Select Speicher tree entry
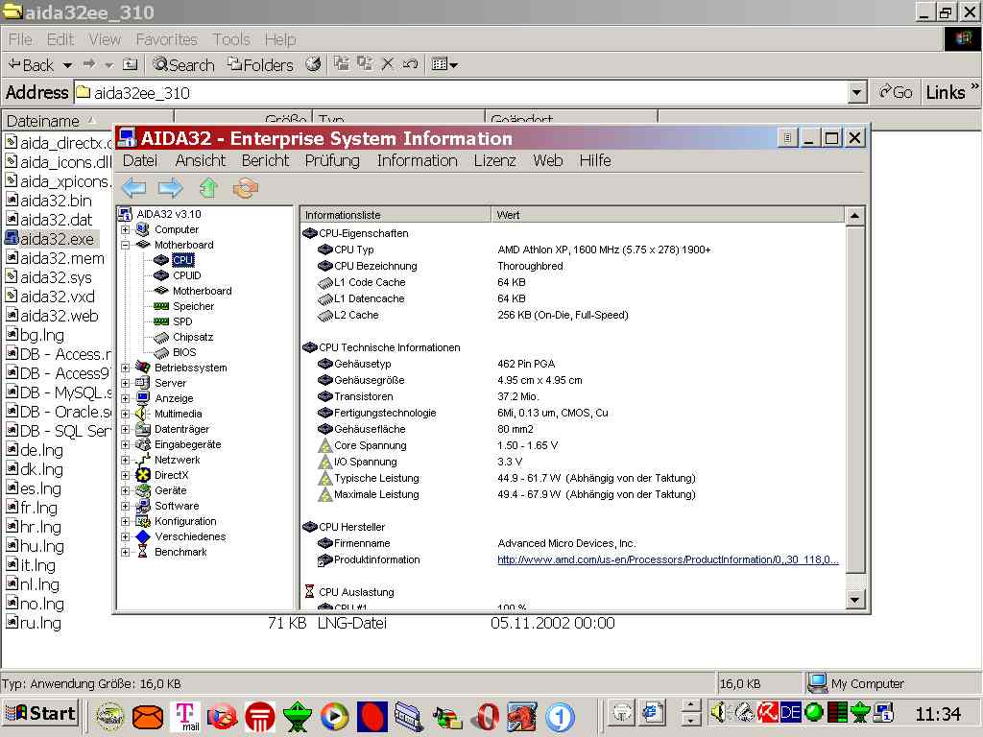 (x=193, y=306)
